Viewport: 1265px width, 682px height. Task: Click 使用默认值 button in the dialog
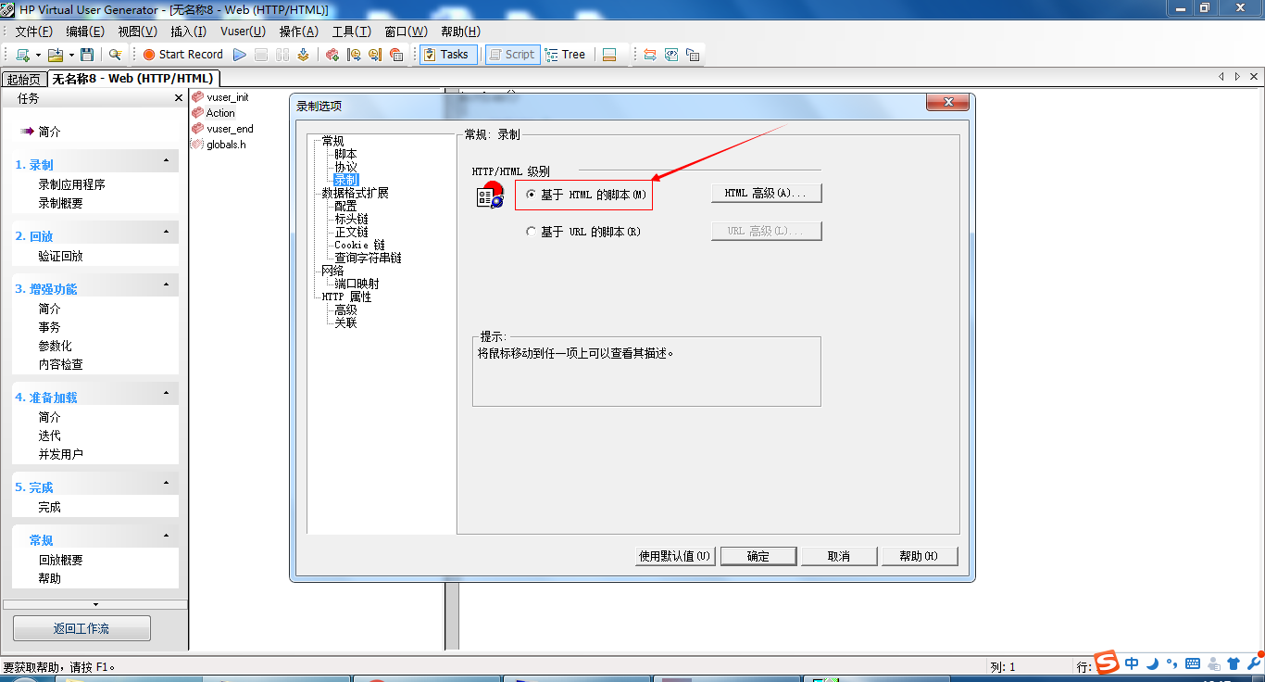(x=675, y=556)
